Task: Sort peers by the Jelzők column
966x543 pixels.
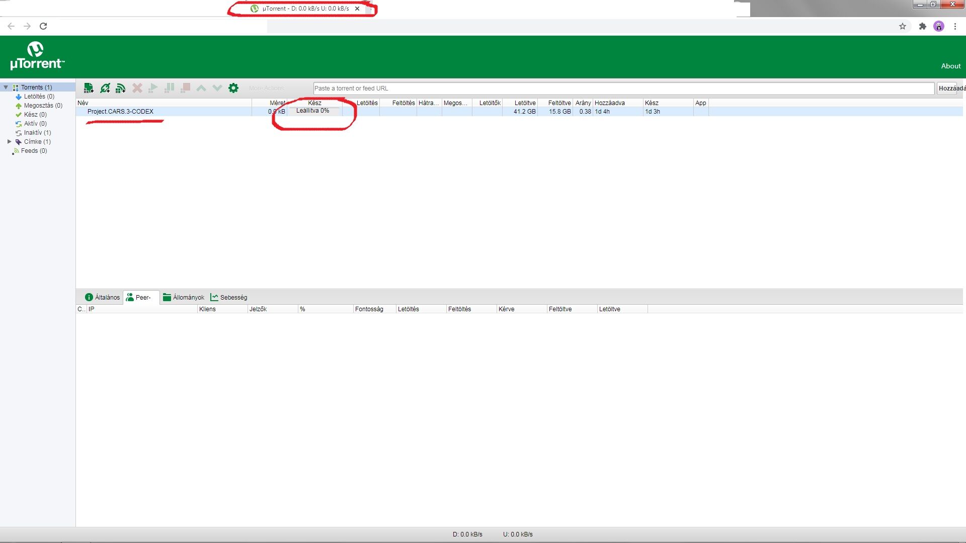Action: click(273, 309)
